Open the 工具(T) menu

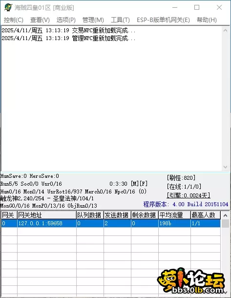[x=120, y=20]
